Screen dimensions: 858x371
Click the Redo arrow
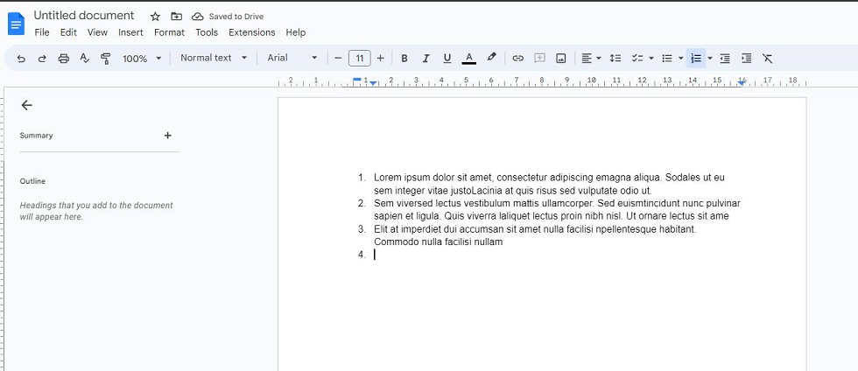pos(42,58)
